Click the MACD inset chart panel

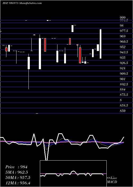[x=73, y=174]
